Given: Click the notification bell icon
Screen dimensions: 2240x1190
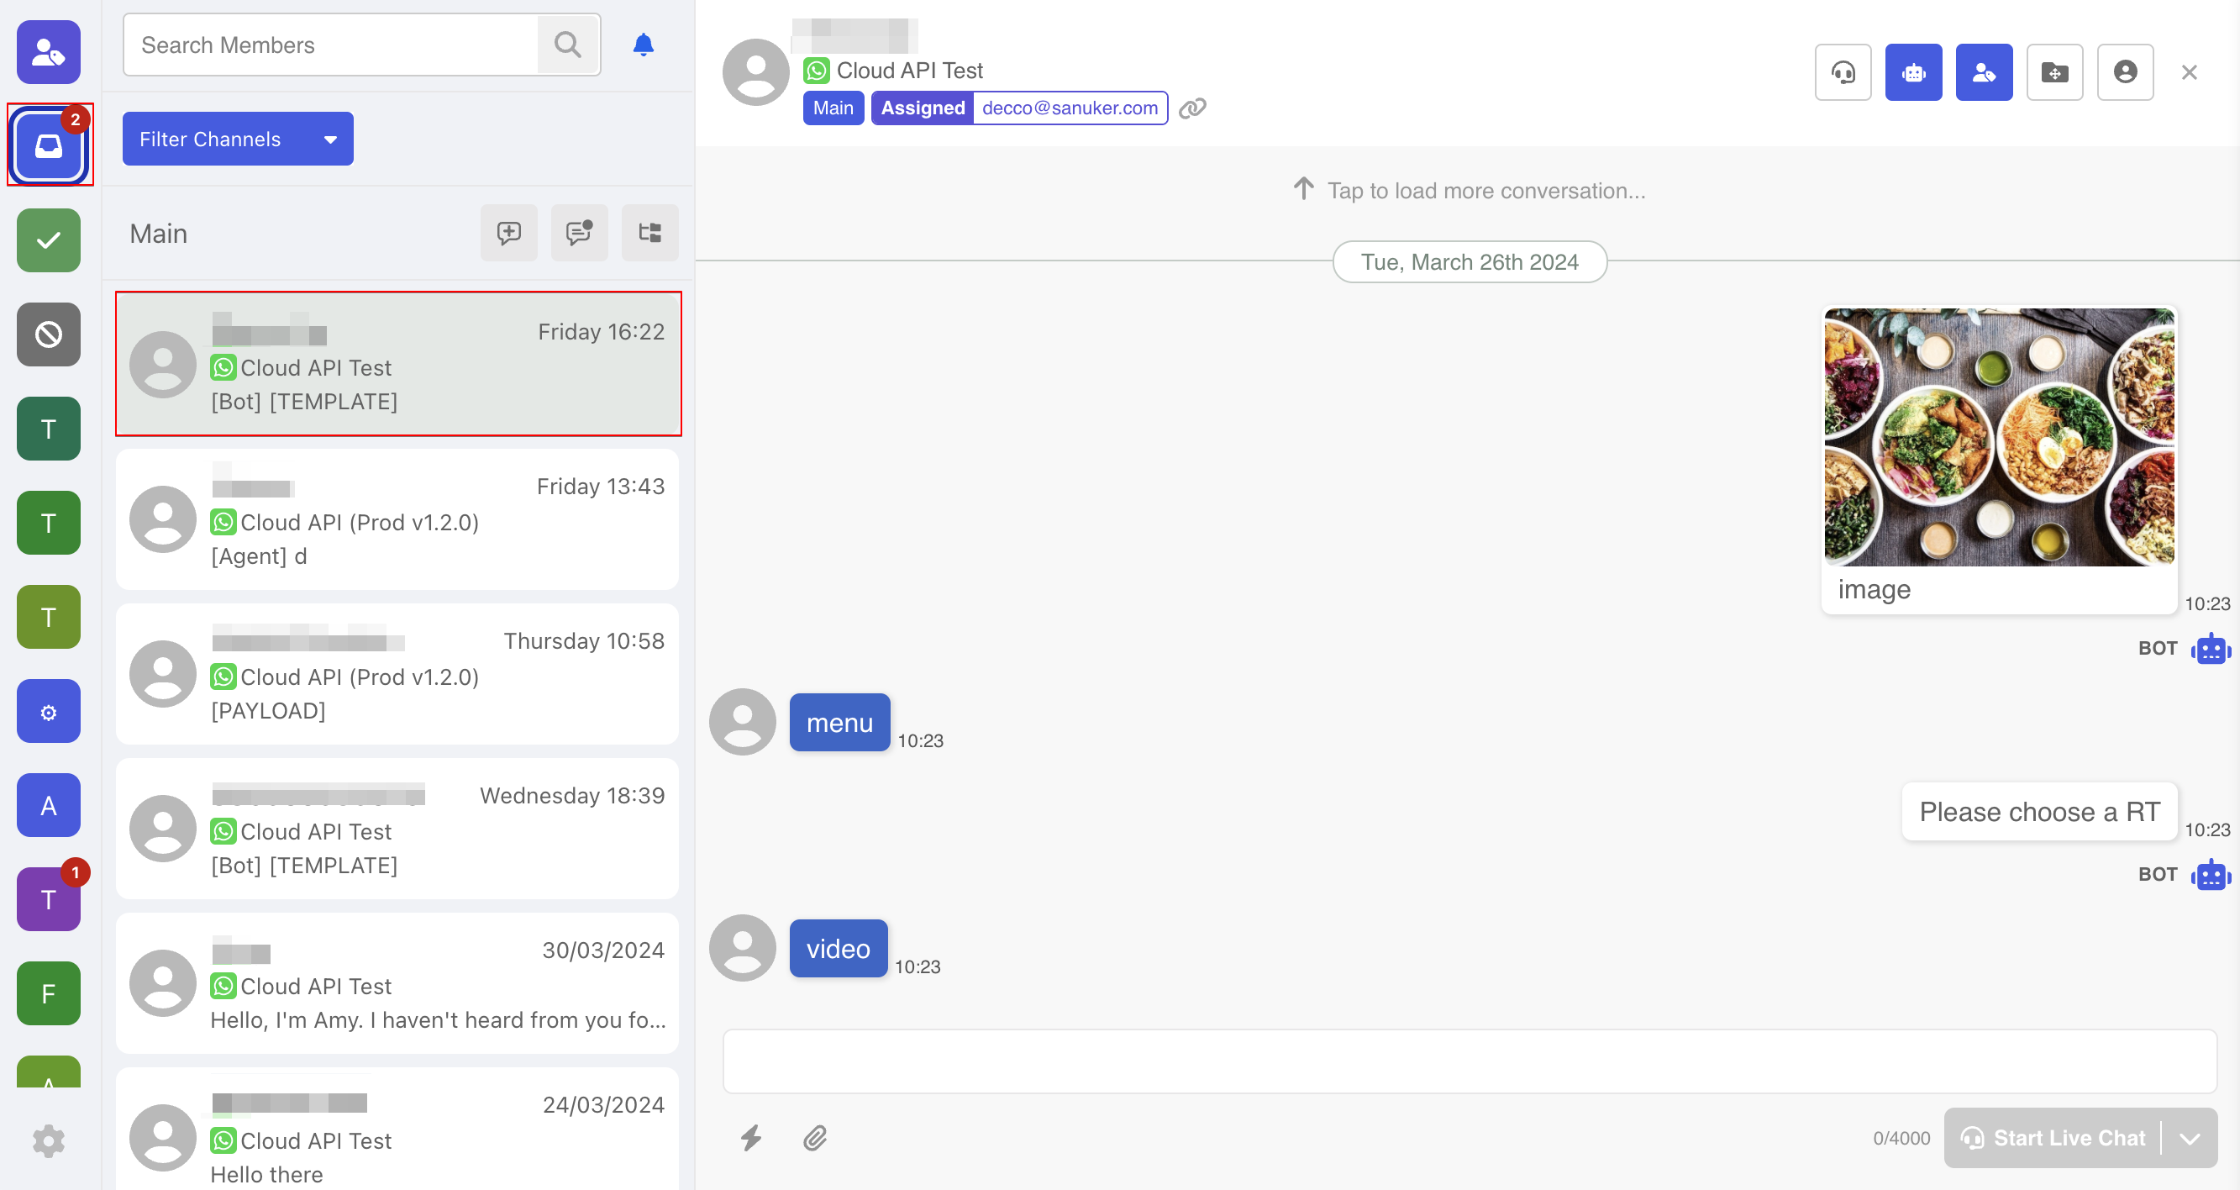Looking at the screenshot, I should [x=643, y=45].
